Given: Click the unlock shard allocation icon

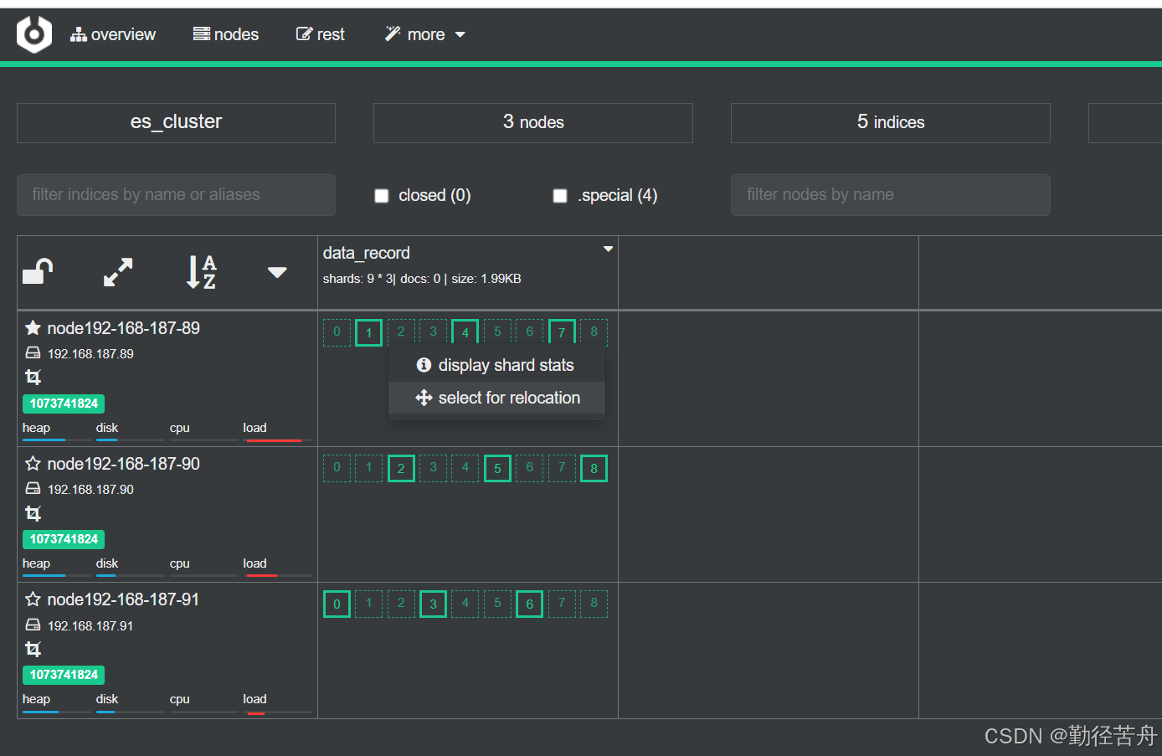Looking at the screenshot, I should click(38, 271).
